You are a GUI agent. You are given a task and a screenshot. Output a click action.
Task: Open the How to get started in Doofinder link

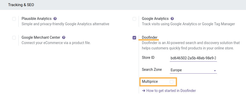pyautogui.click(x=169, y=90)
